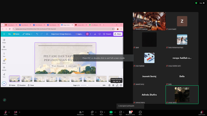Select the second slide thumbnail in filmstrip
The image size is (207, 116).
[x=27, y=79]
